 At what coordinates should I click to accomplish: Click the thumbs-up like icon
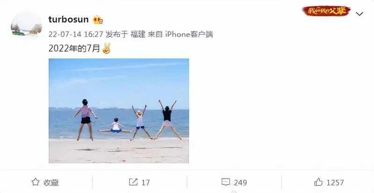(318, 182)
